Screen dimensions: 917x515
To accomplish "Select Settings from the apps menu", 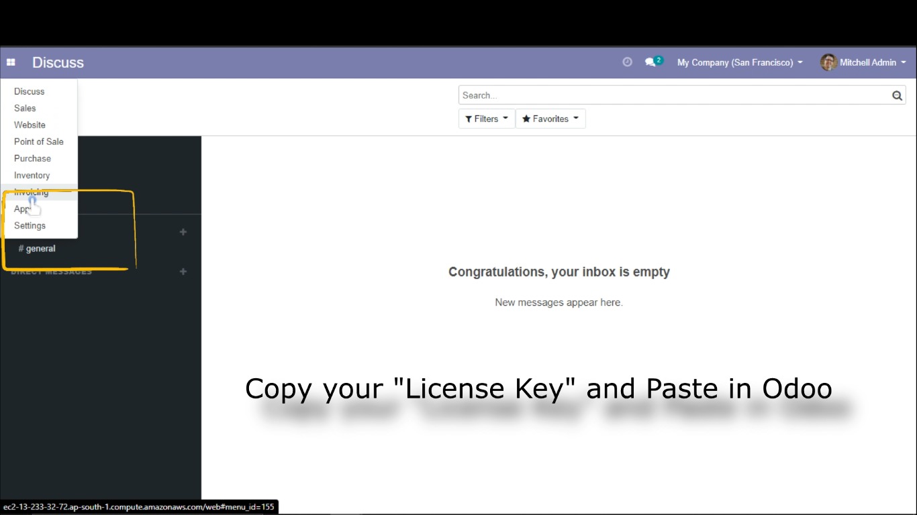I will 39,225.
